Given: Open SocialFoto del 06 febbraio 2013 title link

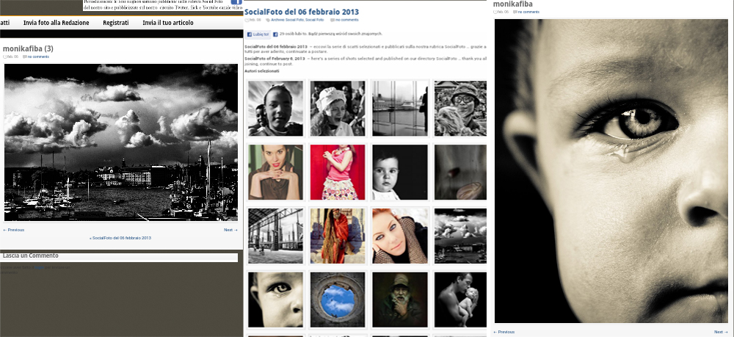Looking at the screenshot, I should tap(302, 12).
